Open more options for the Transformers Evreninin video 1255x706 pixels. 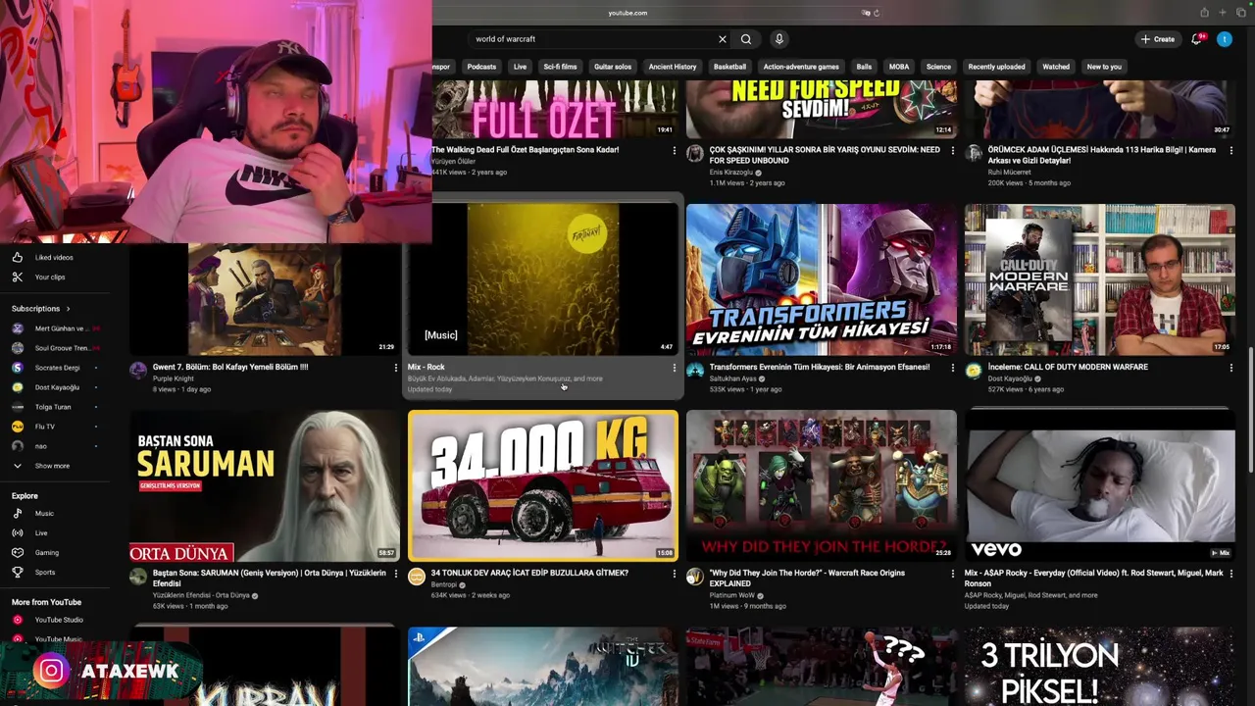[952, 368]
